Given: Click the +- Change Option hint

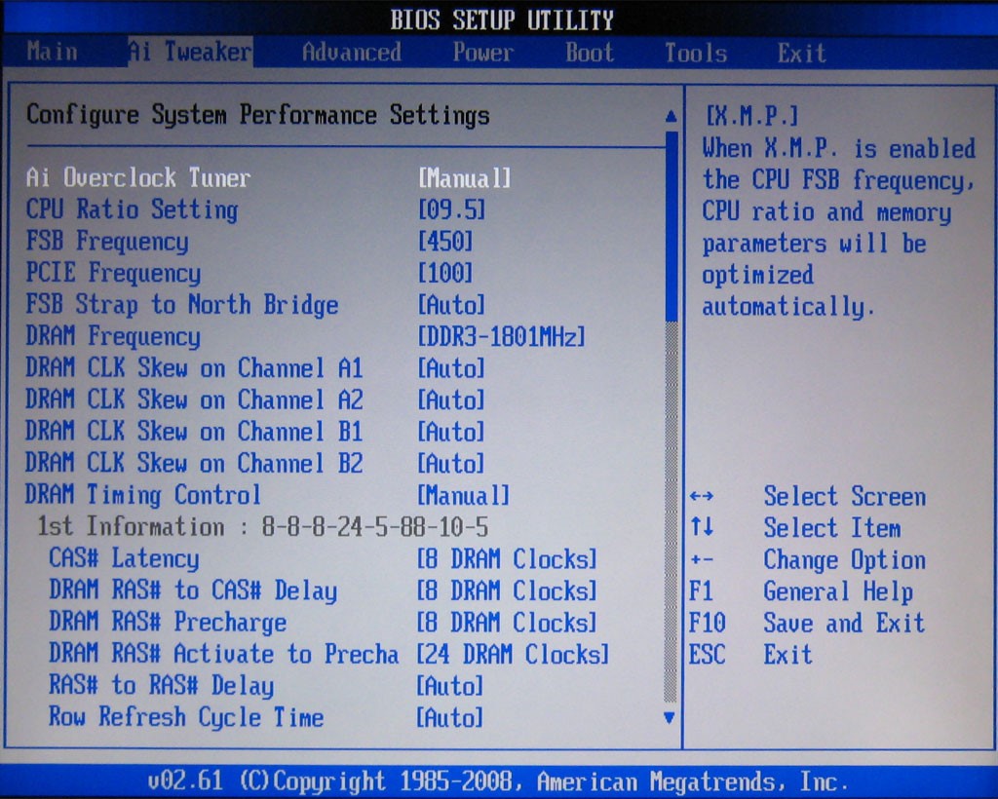Looking at the screenshot, I should tap(808, 560).
